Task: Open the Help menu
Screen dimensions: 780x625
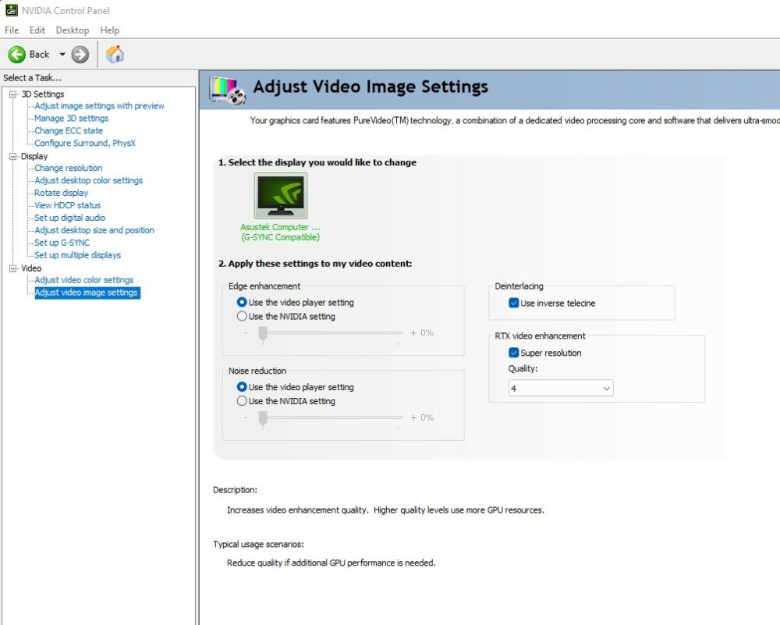Action: click(x=110, y=30)
